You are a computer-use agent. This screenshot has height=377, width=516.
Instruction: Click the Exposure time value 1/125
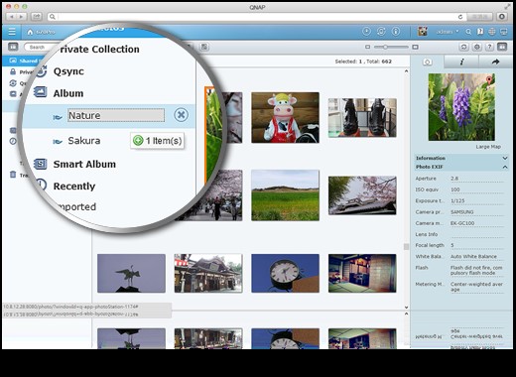point(457,200)
